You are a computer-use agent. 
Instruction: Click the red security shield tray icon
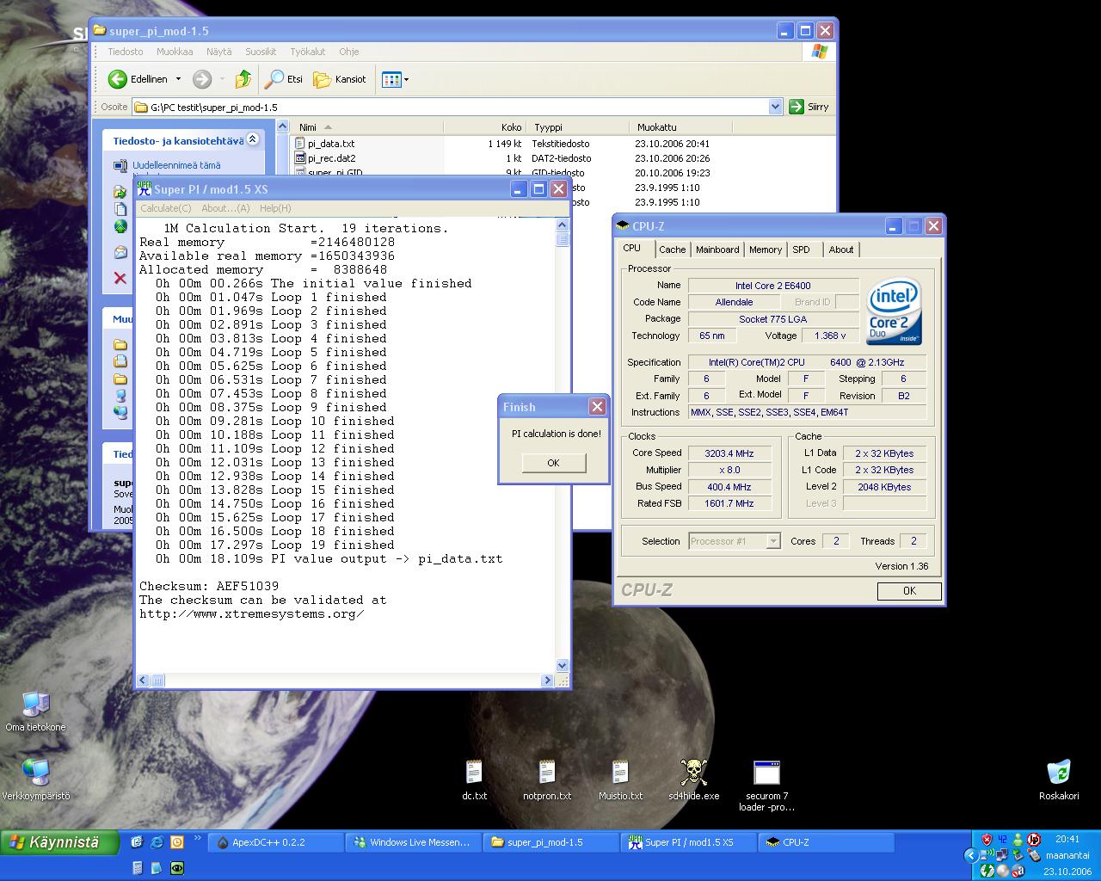pyautogui.click(x=987, y=840)
